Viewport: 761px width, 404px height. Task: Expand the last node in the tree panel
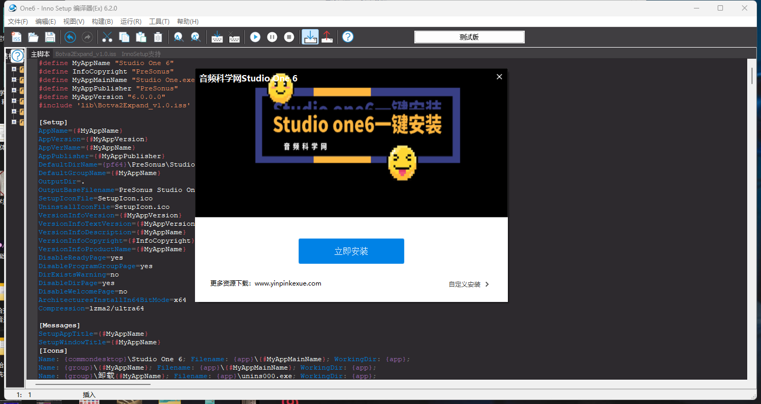point(14,122)
